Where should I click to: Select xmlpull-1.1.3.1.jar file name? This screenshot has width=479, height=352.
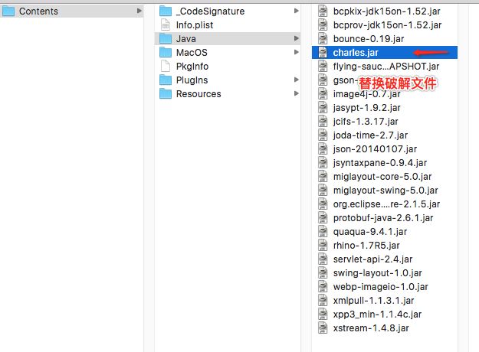click(373, 301)
